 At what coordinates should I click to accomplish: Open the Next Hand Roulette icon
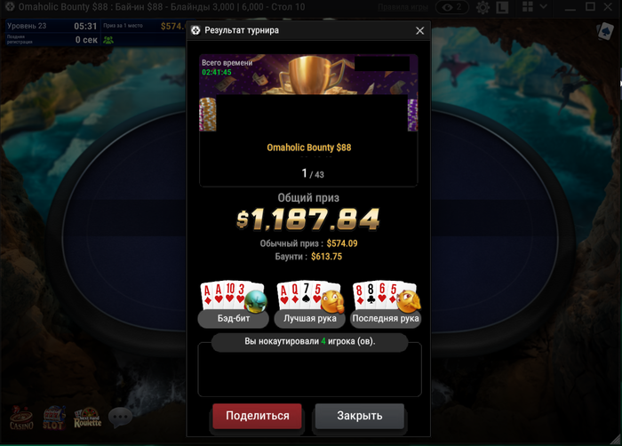[87, 418]
